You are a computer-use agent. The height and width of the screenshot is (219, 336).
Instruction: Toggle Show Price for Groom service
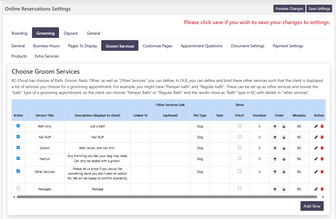(240, 147)
